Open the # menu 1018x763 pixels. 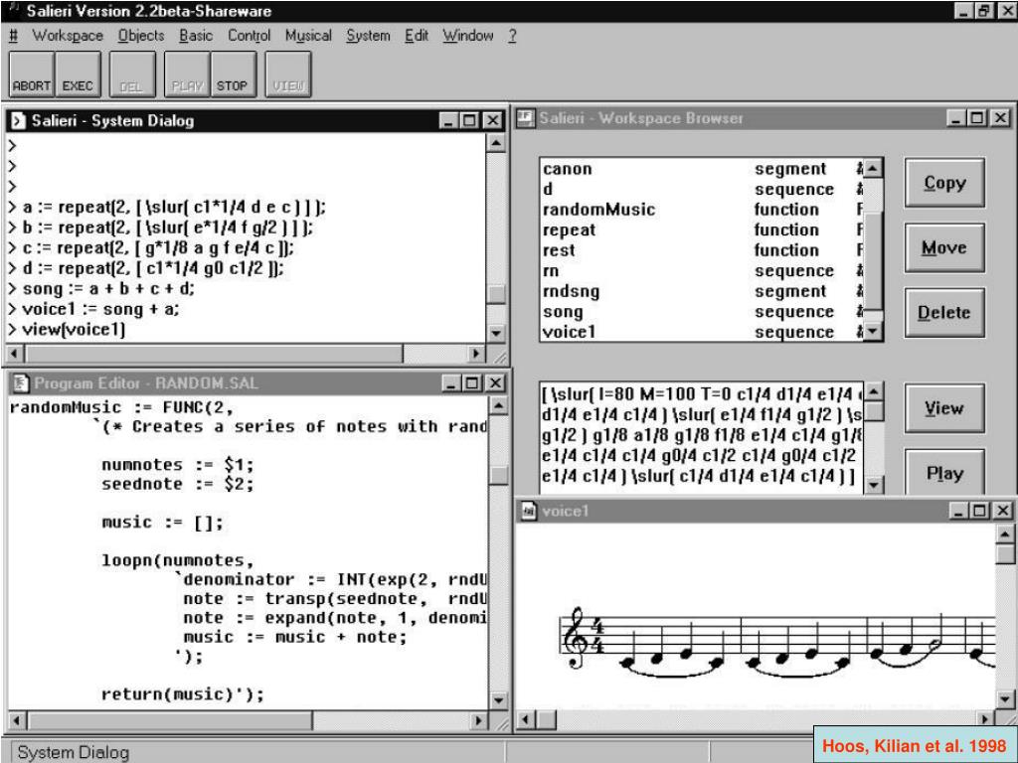(x=13, y=36)
